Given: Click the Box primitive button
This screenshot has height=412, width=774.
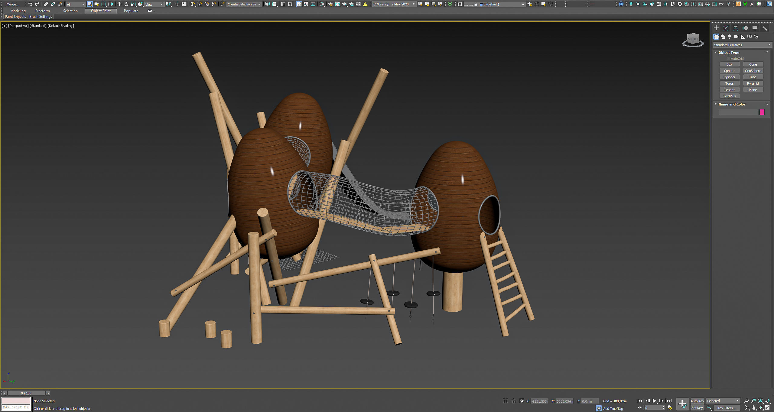Looking at the screenshot, I should click(x=729, y=64).
